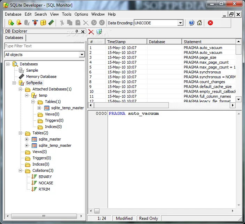Screen dimensions: 245x224
Task: Click the green memory chip toolbar icon
Action: (x=51, y=23)
